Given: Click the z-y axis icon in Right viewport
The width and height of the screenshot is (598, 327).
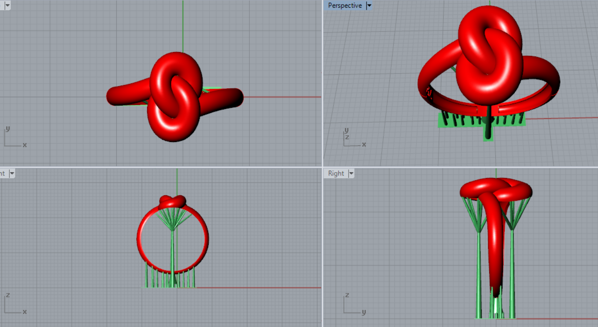Looking at the screenshot, I should 353,305.
